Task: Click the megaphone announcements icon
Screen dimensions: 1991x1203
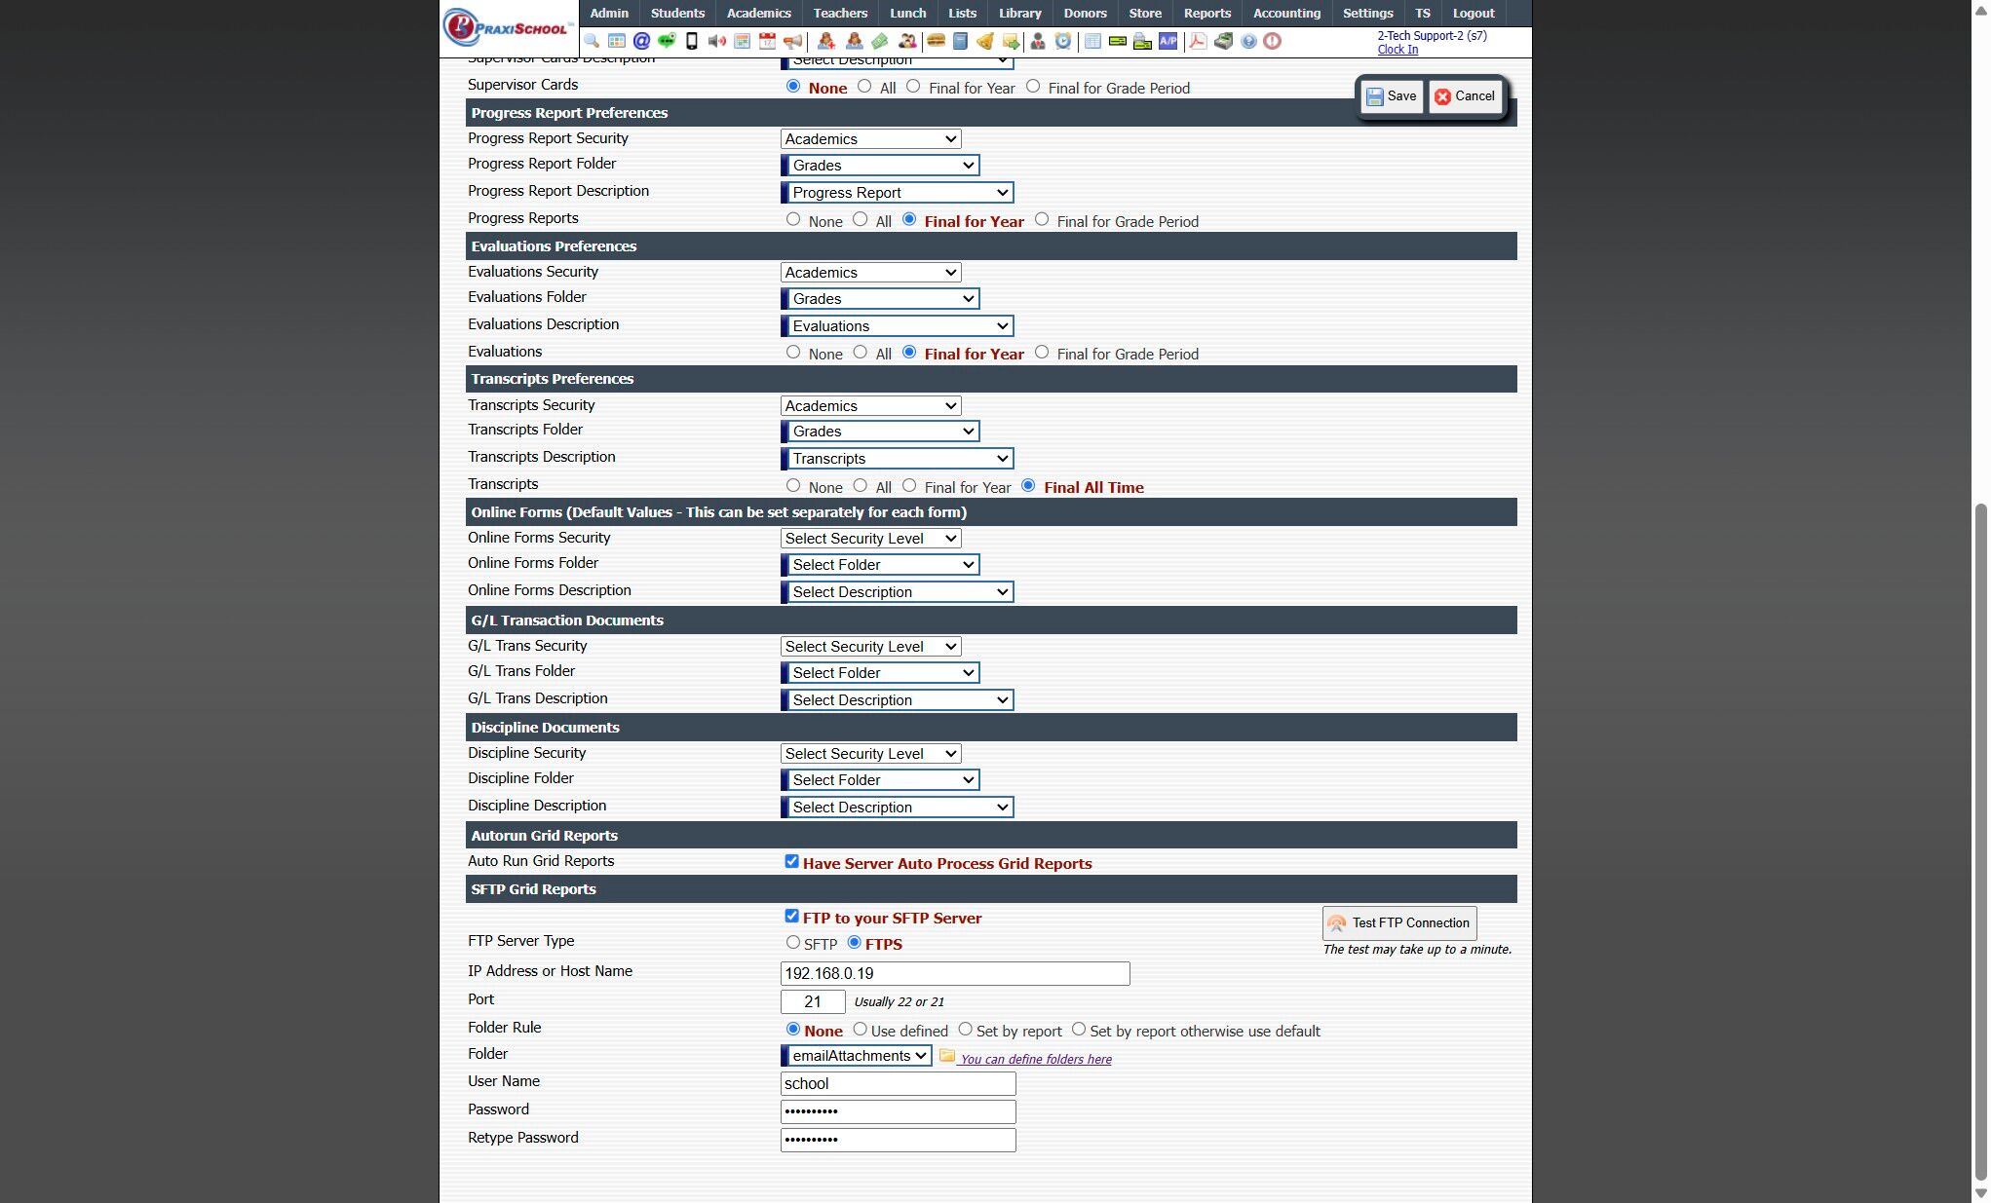Action: click(793, 41)
